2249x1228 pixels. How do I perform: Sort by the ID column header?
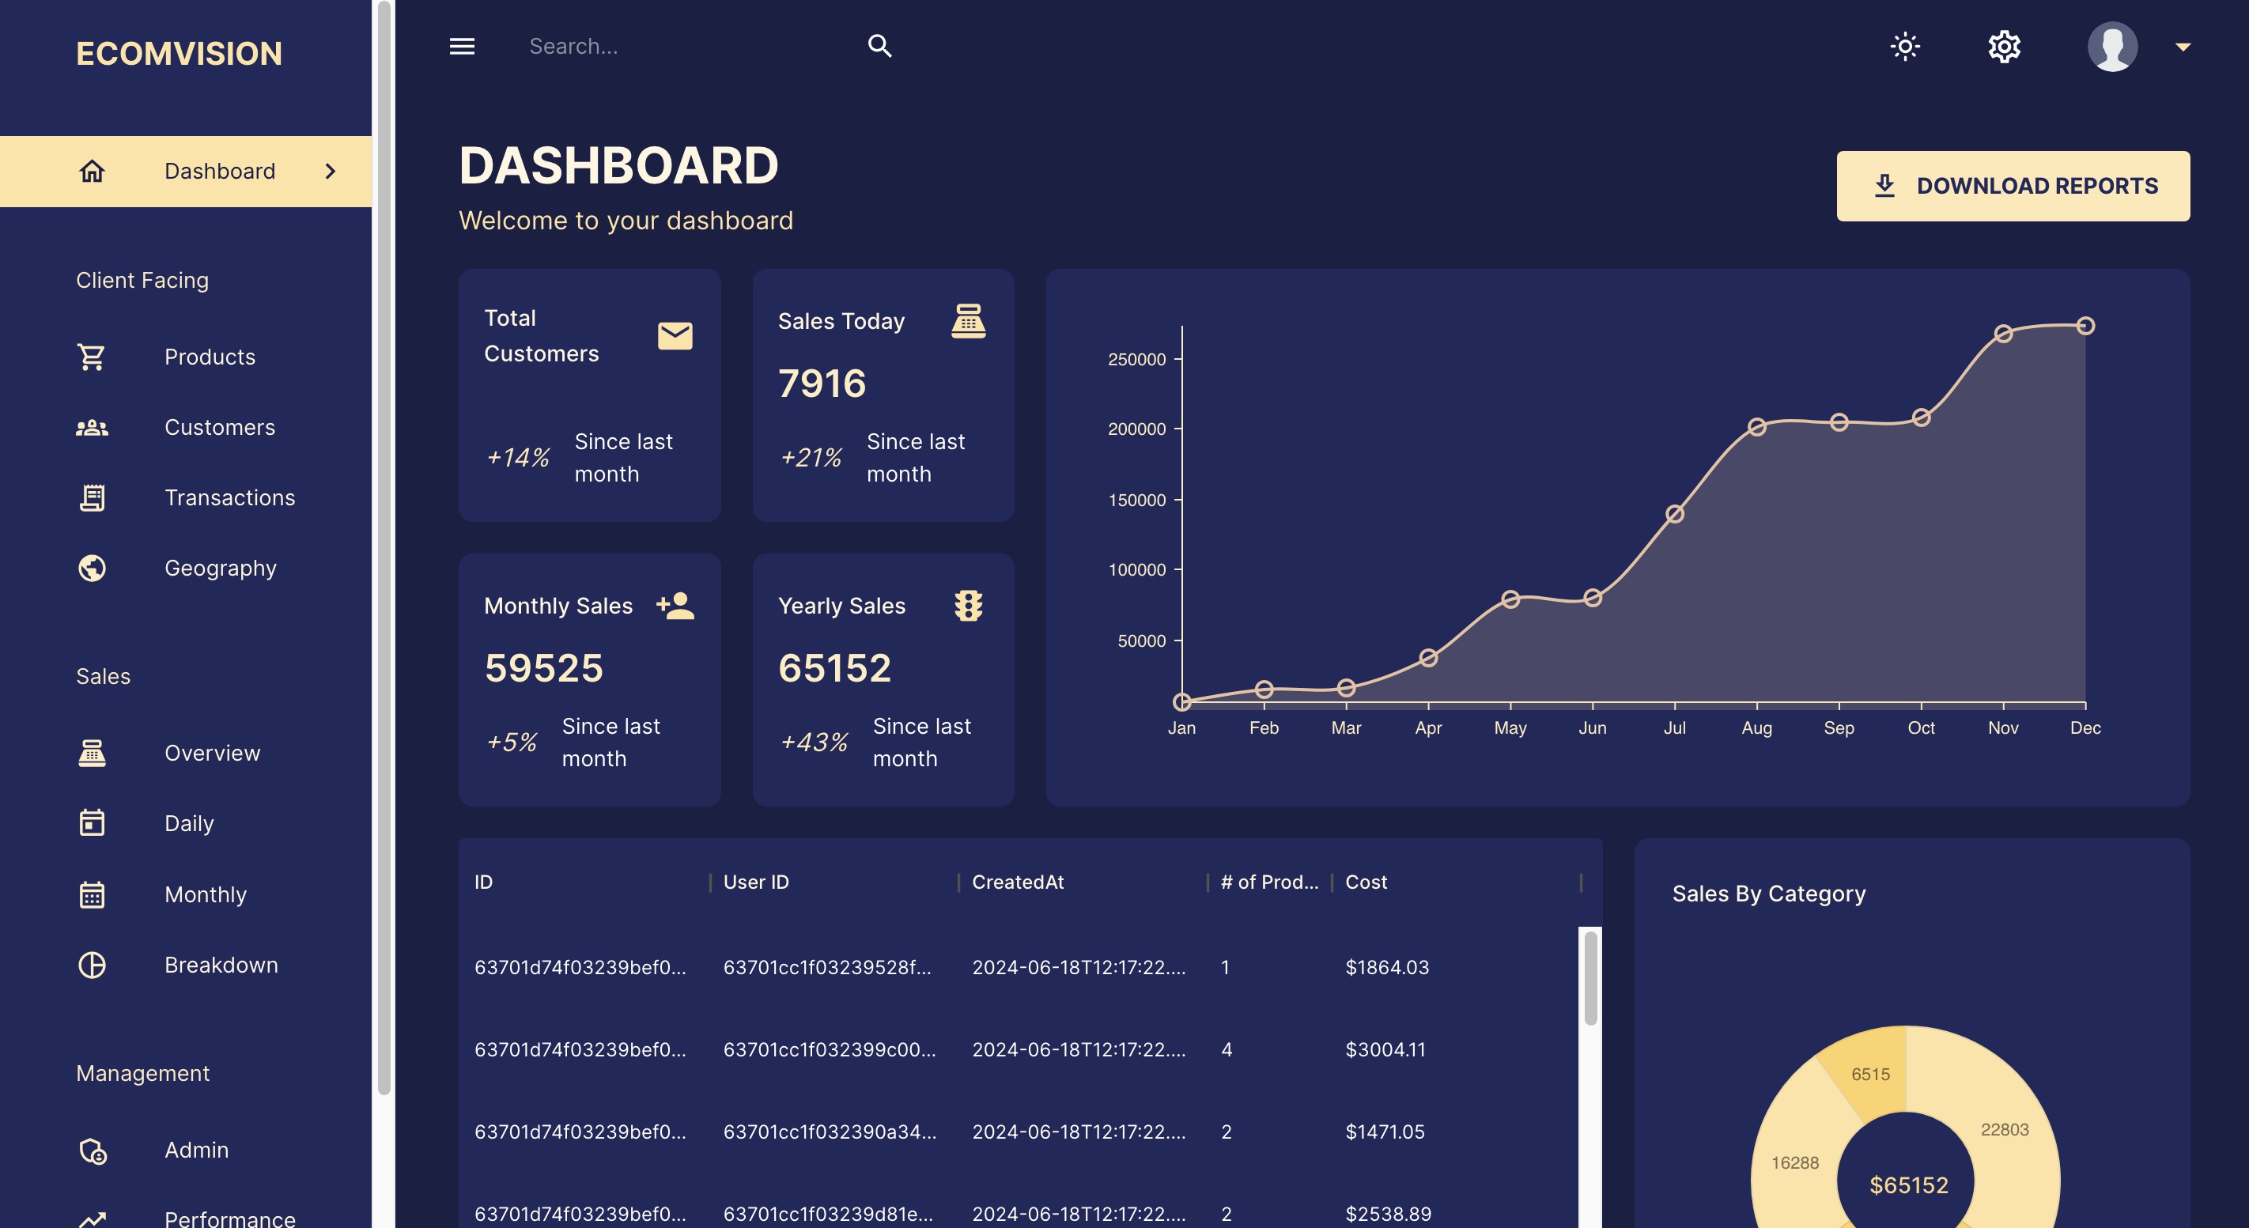[x=483, y=882]
